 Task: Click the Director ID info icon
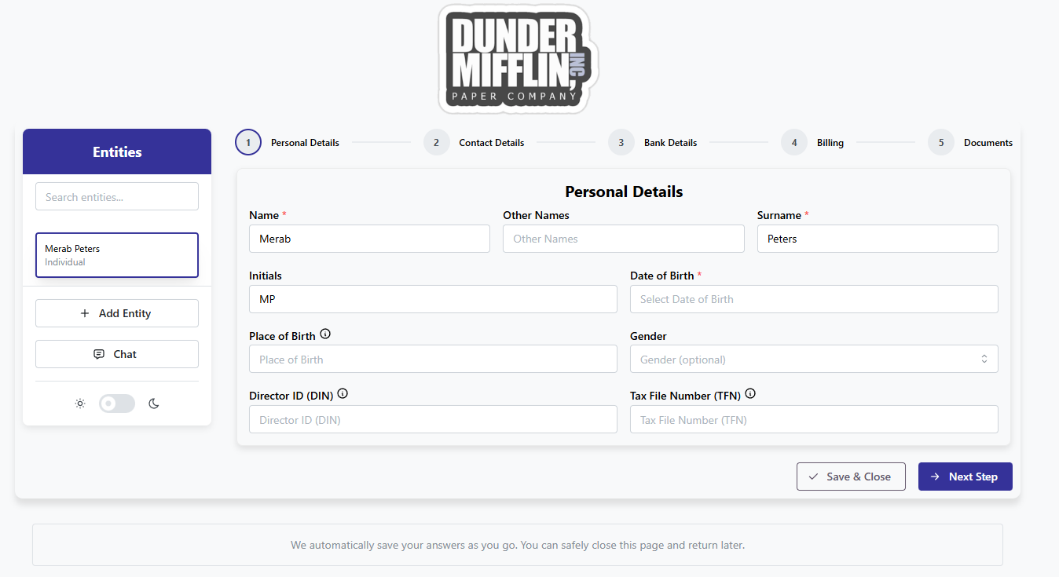[x=343, y=394]
